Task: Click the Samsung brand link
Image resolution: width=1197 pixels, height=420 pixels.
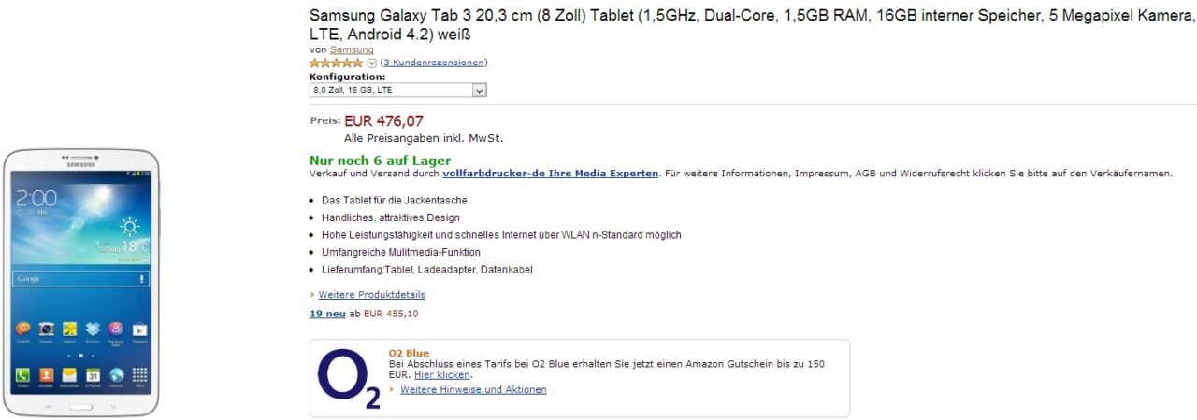Action: 352,49
